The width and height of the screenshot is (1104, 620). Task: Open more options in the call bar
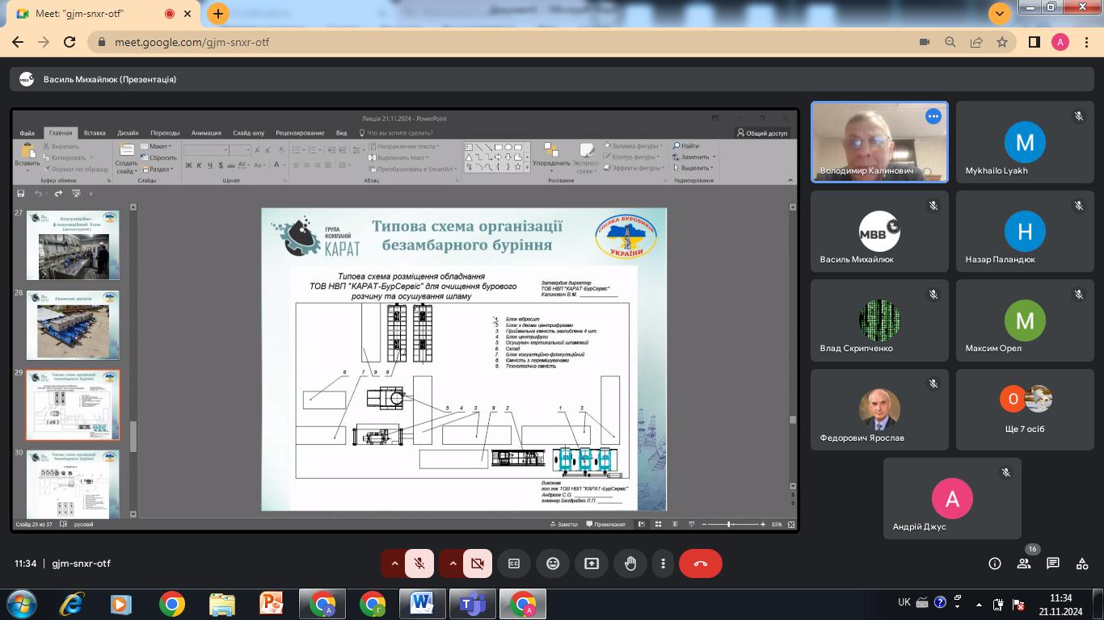coord(663,563)
